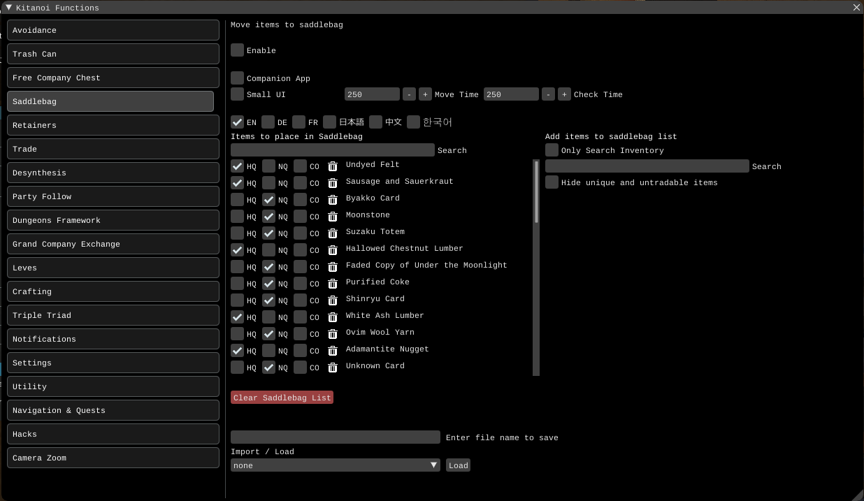Remove Byakko Card using trash icon

(333, 199)
